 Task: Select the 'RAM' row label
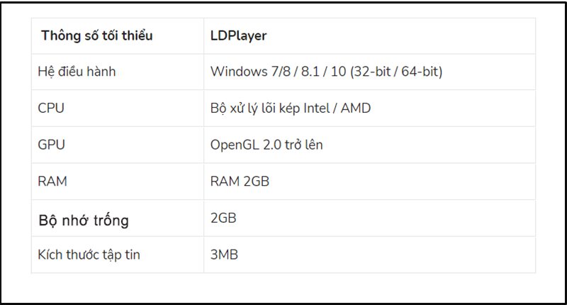coord(52,182)
